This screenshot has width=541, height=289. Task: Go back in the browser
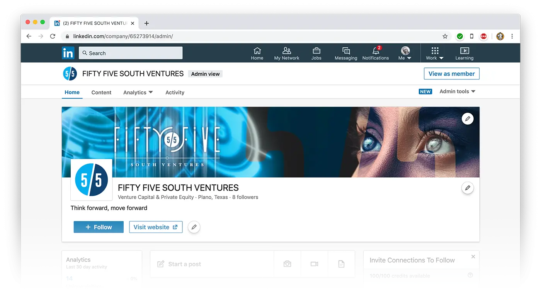click(29, 36)
